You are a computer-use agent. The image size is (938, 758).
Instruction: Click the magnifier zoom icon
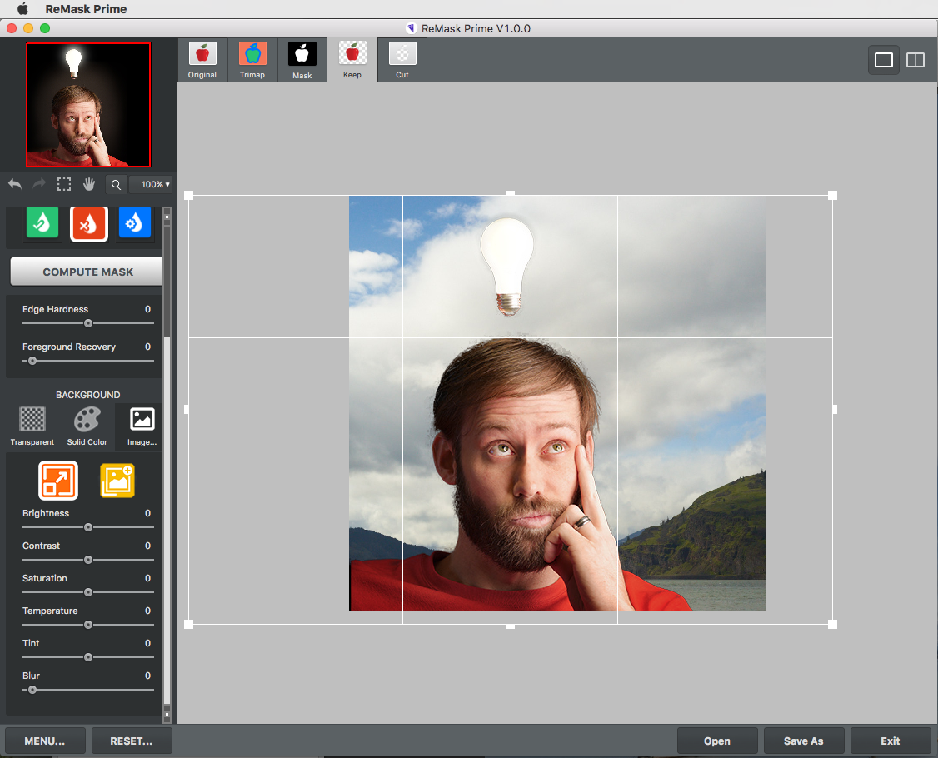point(117,185)
